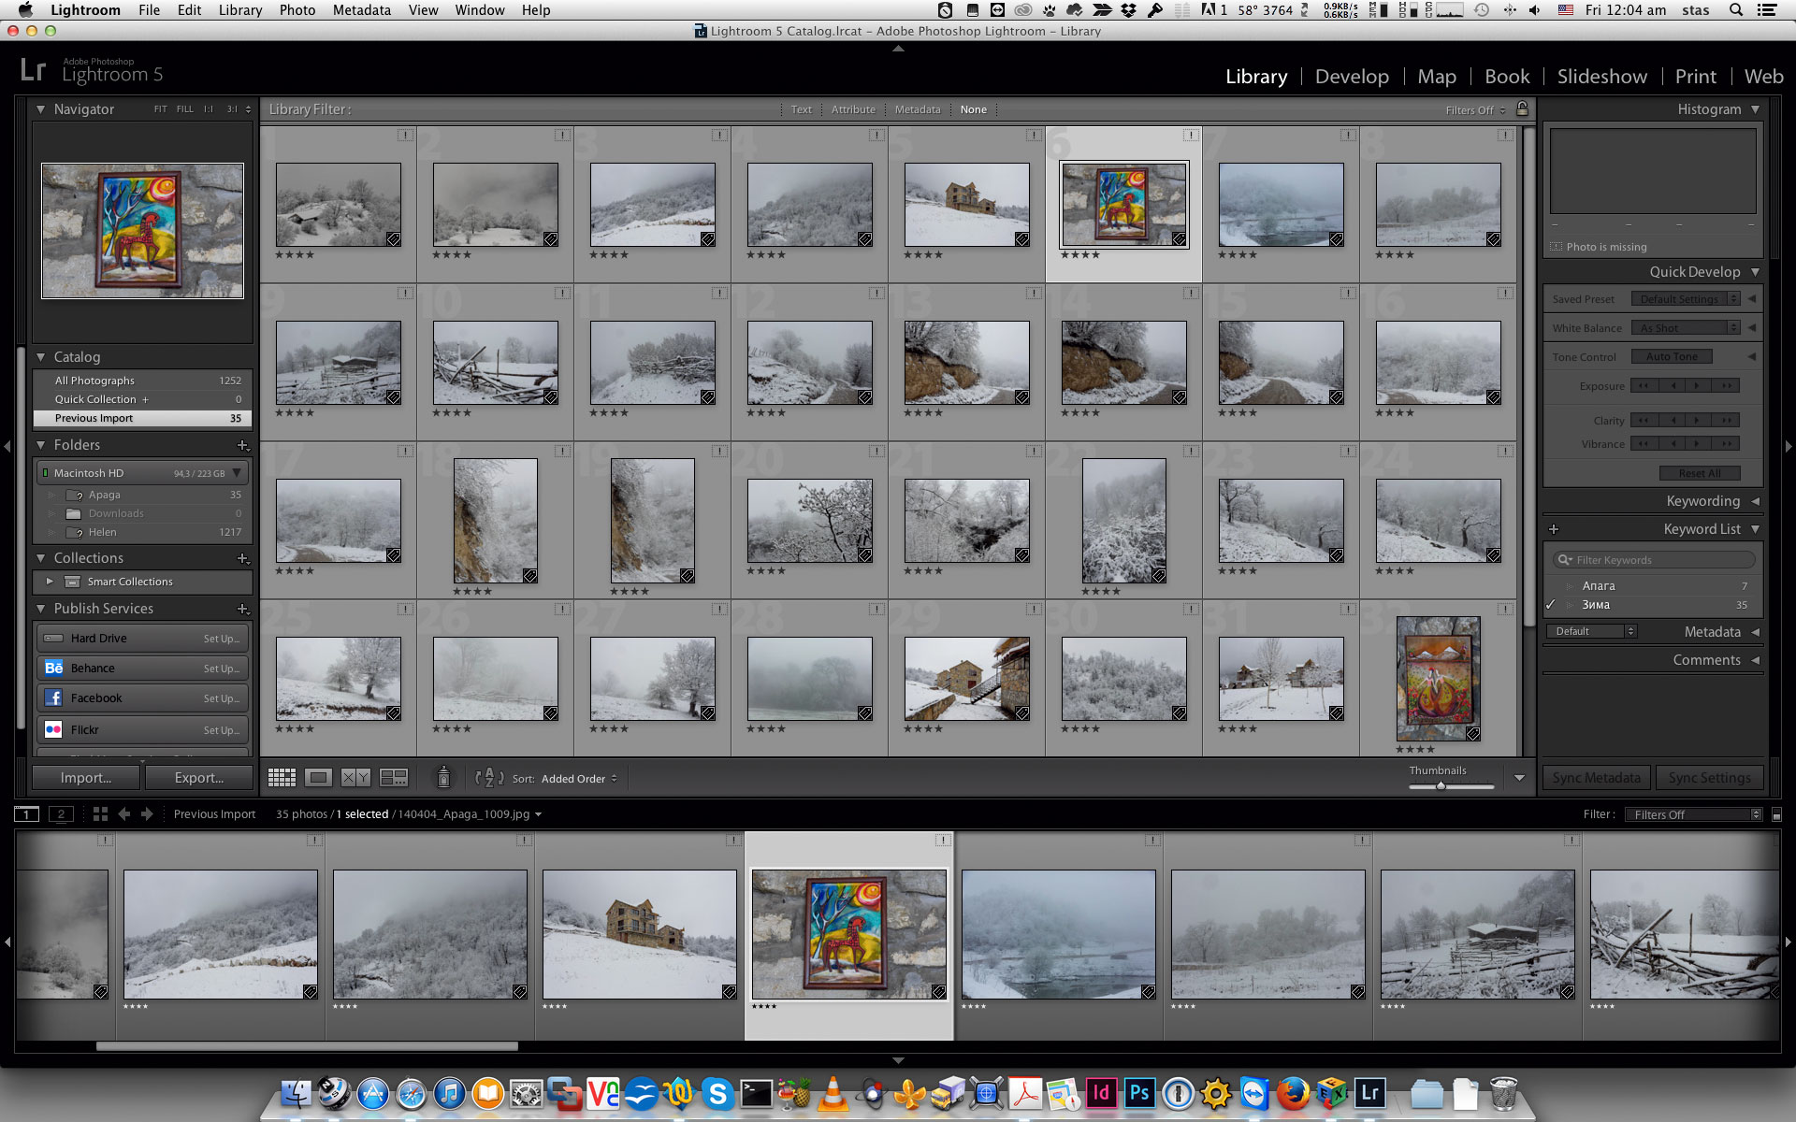Open Compare view (X|Y) icon
The image size is (1796, 1122).
355,778
